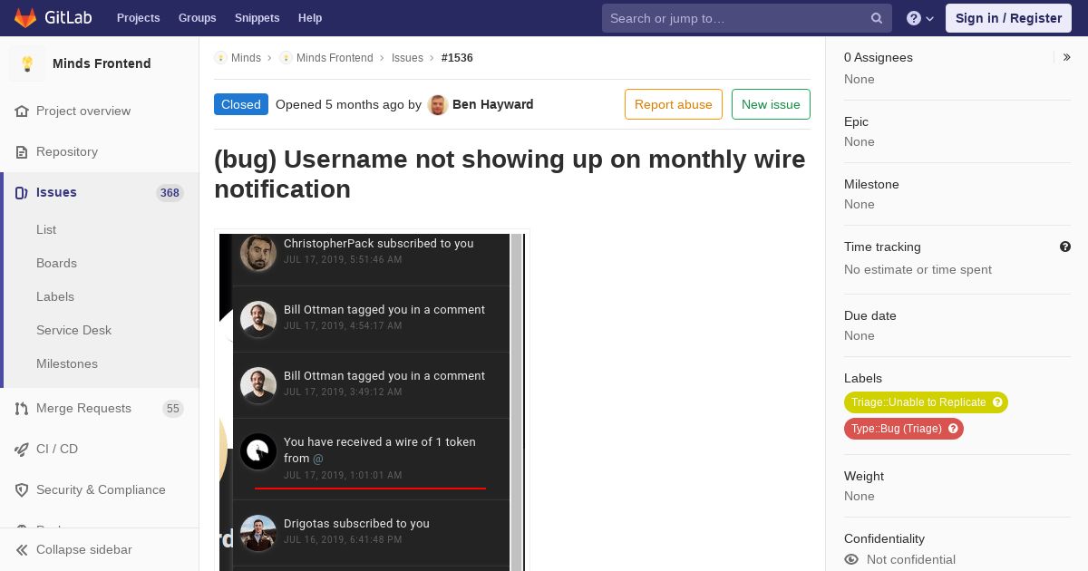This screenshot has height=571, width=1088.
Task: Open the Help question-mark dropdown
Action: pyautogui.click(x=920, y=18)
